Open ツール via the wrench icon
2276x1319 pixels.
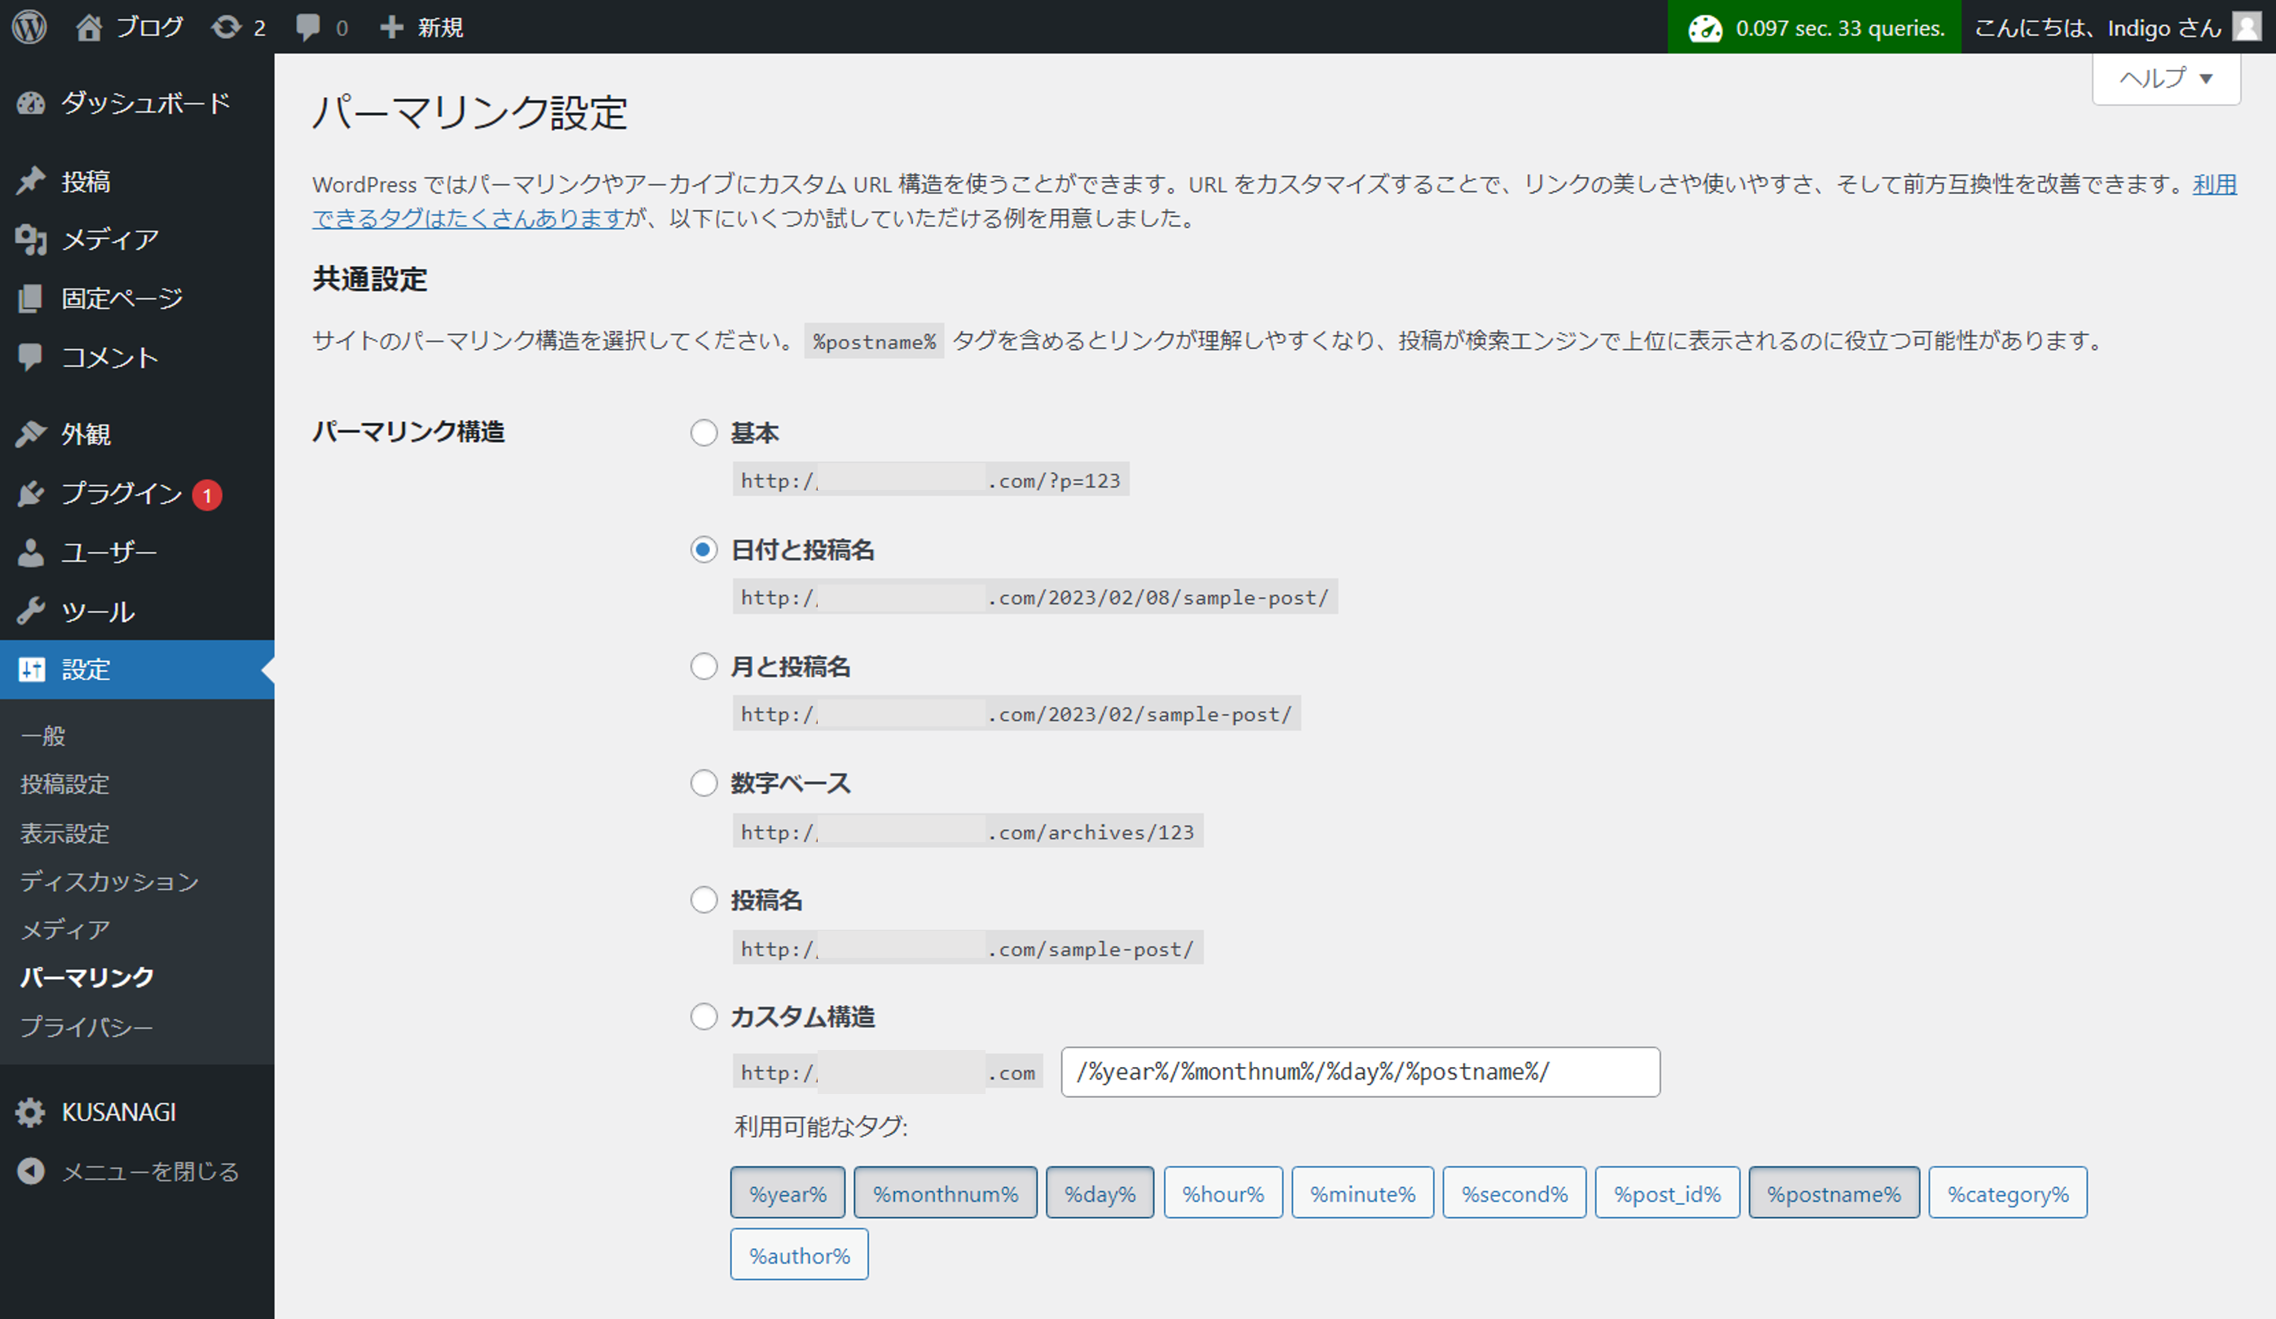[30, 611]
